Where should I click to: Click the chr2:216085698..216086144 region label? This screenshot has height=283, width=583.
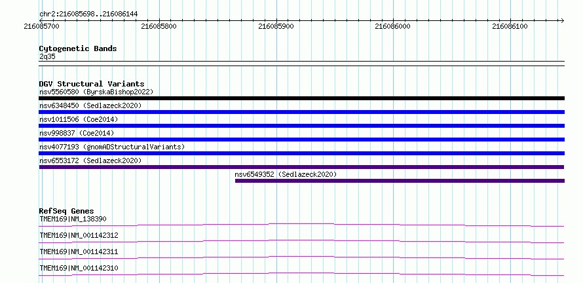(88, 14)
